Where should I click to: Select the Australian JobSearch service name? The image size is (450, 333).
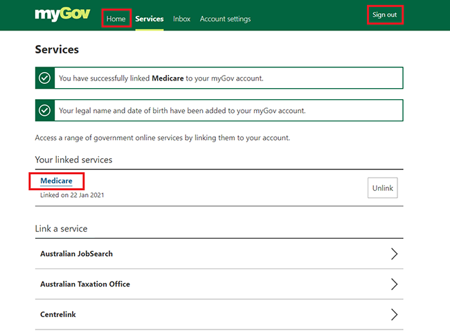pyautogui.click(x=76, y=254)
